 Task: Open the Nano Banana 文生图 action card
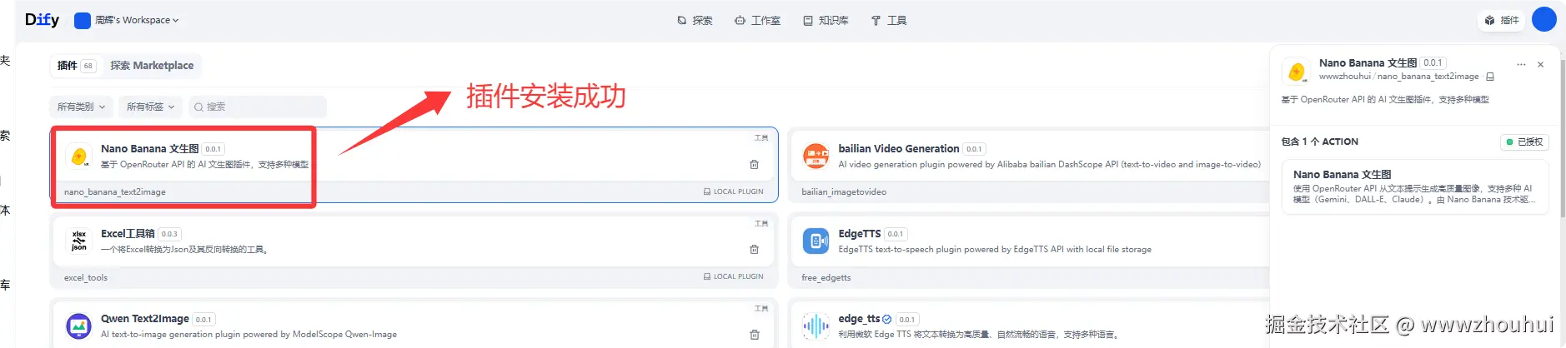pos(1414,187)
